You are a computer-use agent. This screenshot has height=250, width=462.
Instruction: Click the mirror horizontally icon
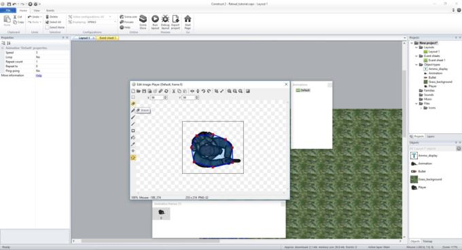tap(192, 91)
